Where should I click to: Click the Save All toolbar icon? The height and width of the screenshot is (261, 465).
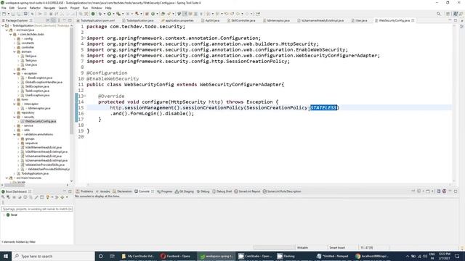18,14
